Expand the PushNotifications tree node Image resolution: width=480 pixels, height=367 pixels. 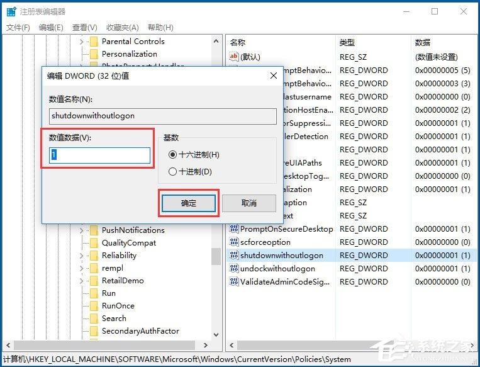[81, 230]
